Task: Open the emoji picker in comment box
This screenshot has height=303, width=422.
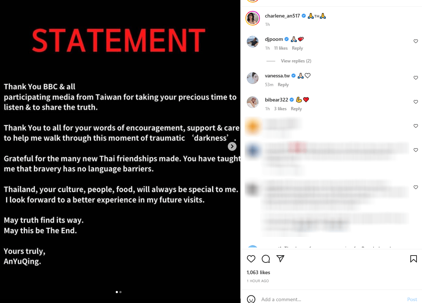Action: pyautogui.click(x=251, y=299)
